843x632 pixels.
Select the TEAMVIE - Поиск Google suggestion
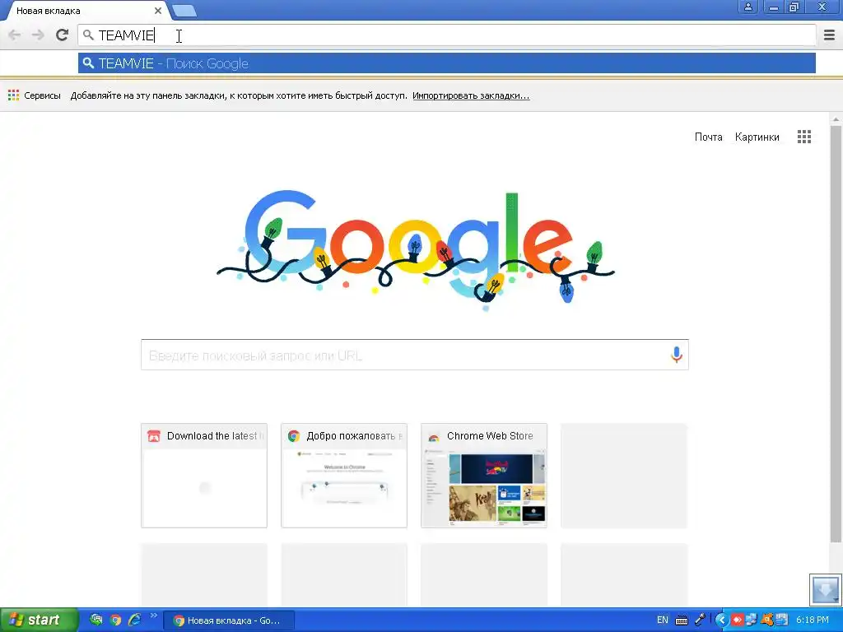(447, 63)
